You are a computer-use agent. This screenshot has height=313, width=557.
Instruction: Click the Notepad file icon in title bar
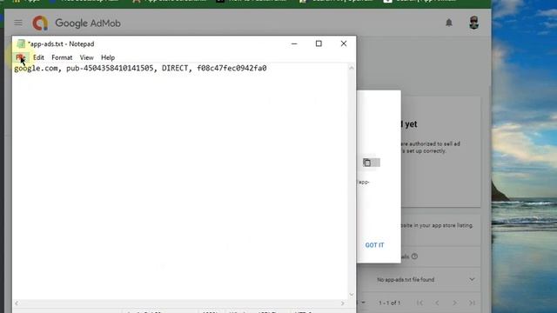(x=21, y=43)
